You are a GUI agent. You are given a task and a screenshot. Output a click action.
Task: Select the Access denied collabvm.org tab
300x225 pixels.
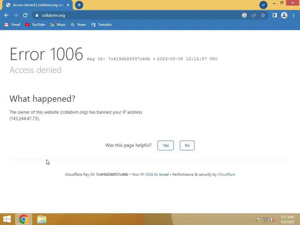click(x=37, y=5)
